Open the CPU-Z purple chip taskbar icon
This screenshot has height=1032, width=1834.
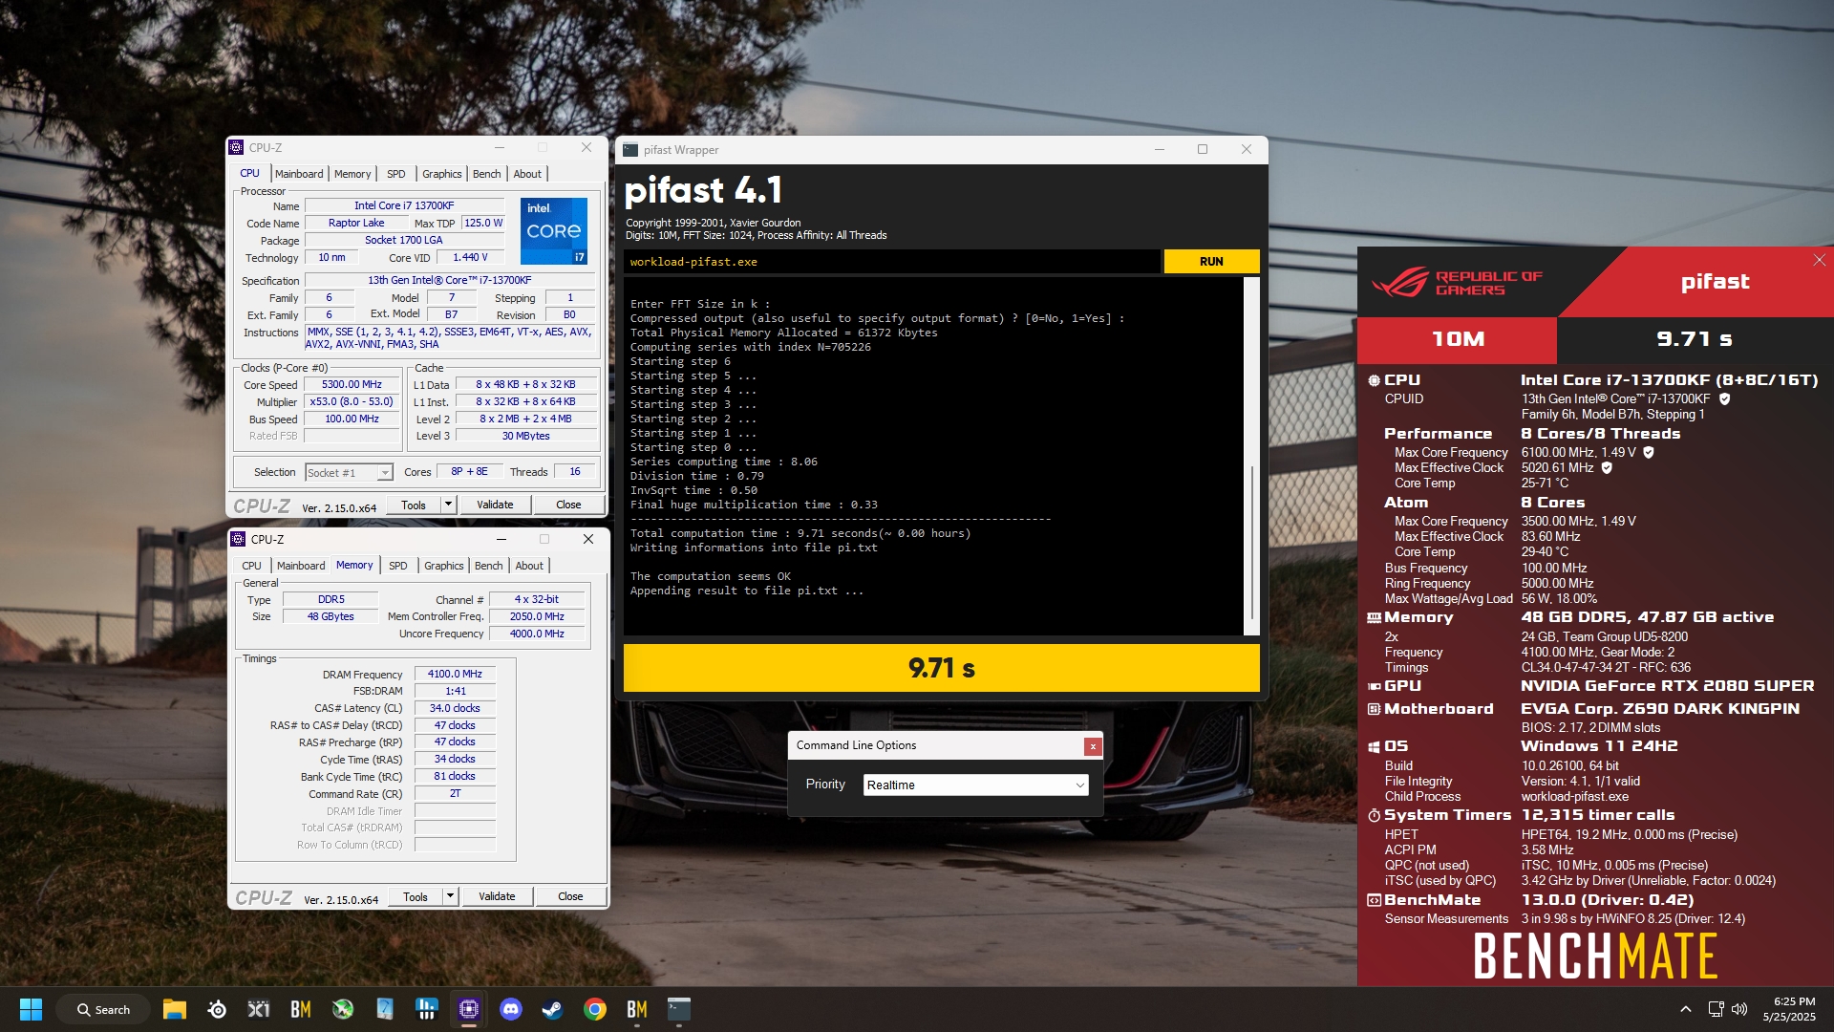click(468, 1009)
